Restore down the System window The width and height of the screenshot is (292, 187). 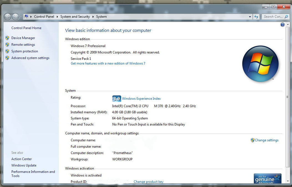273,7
